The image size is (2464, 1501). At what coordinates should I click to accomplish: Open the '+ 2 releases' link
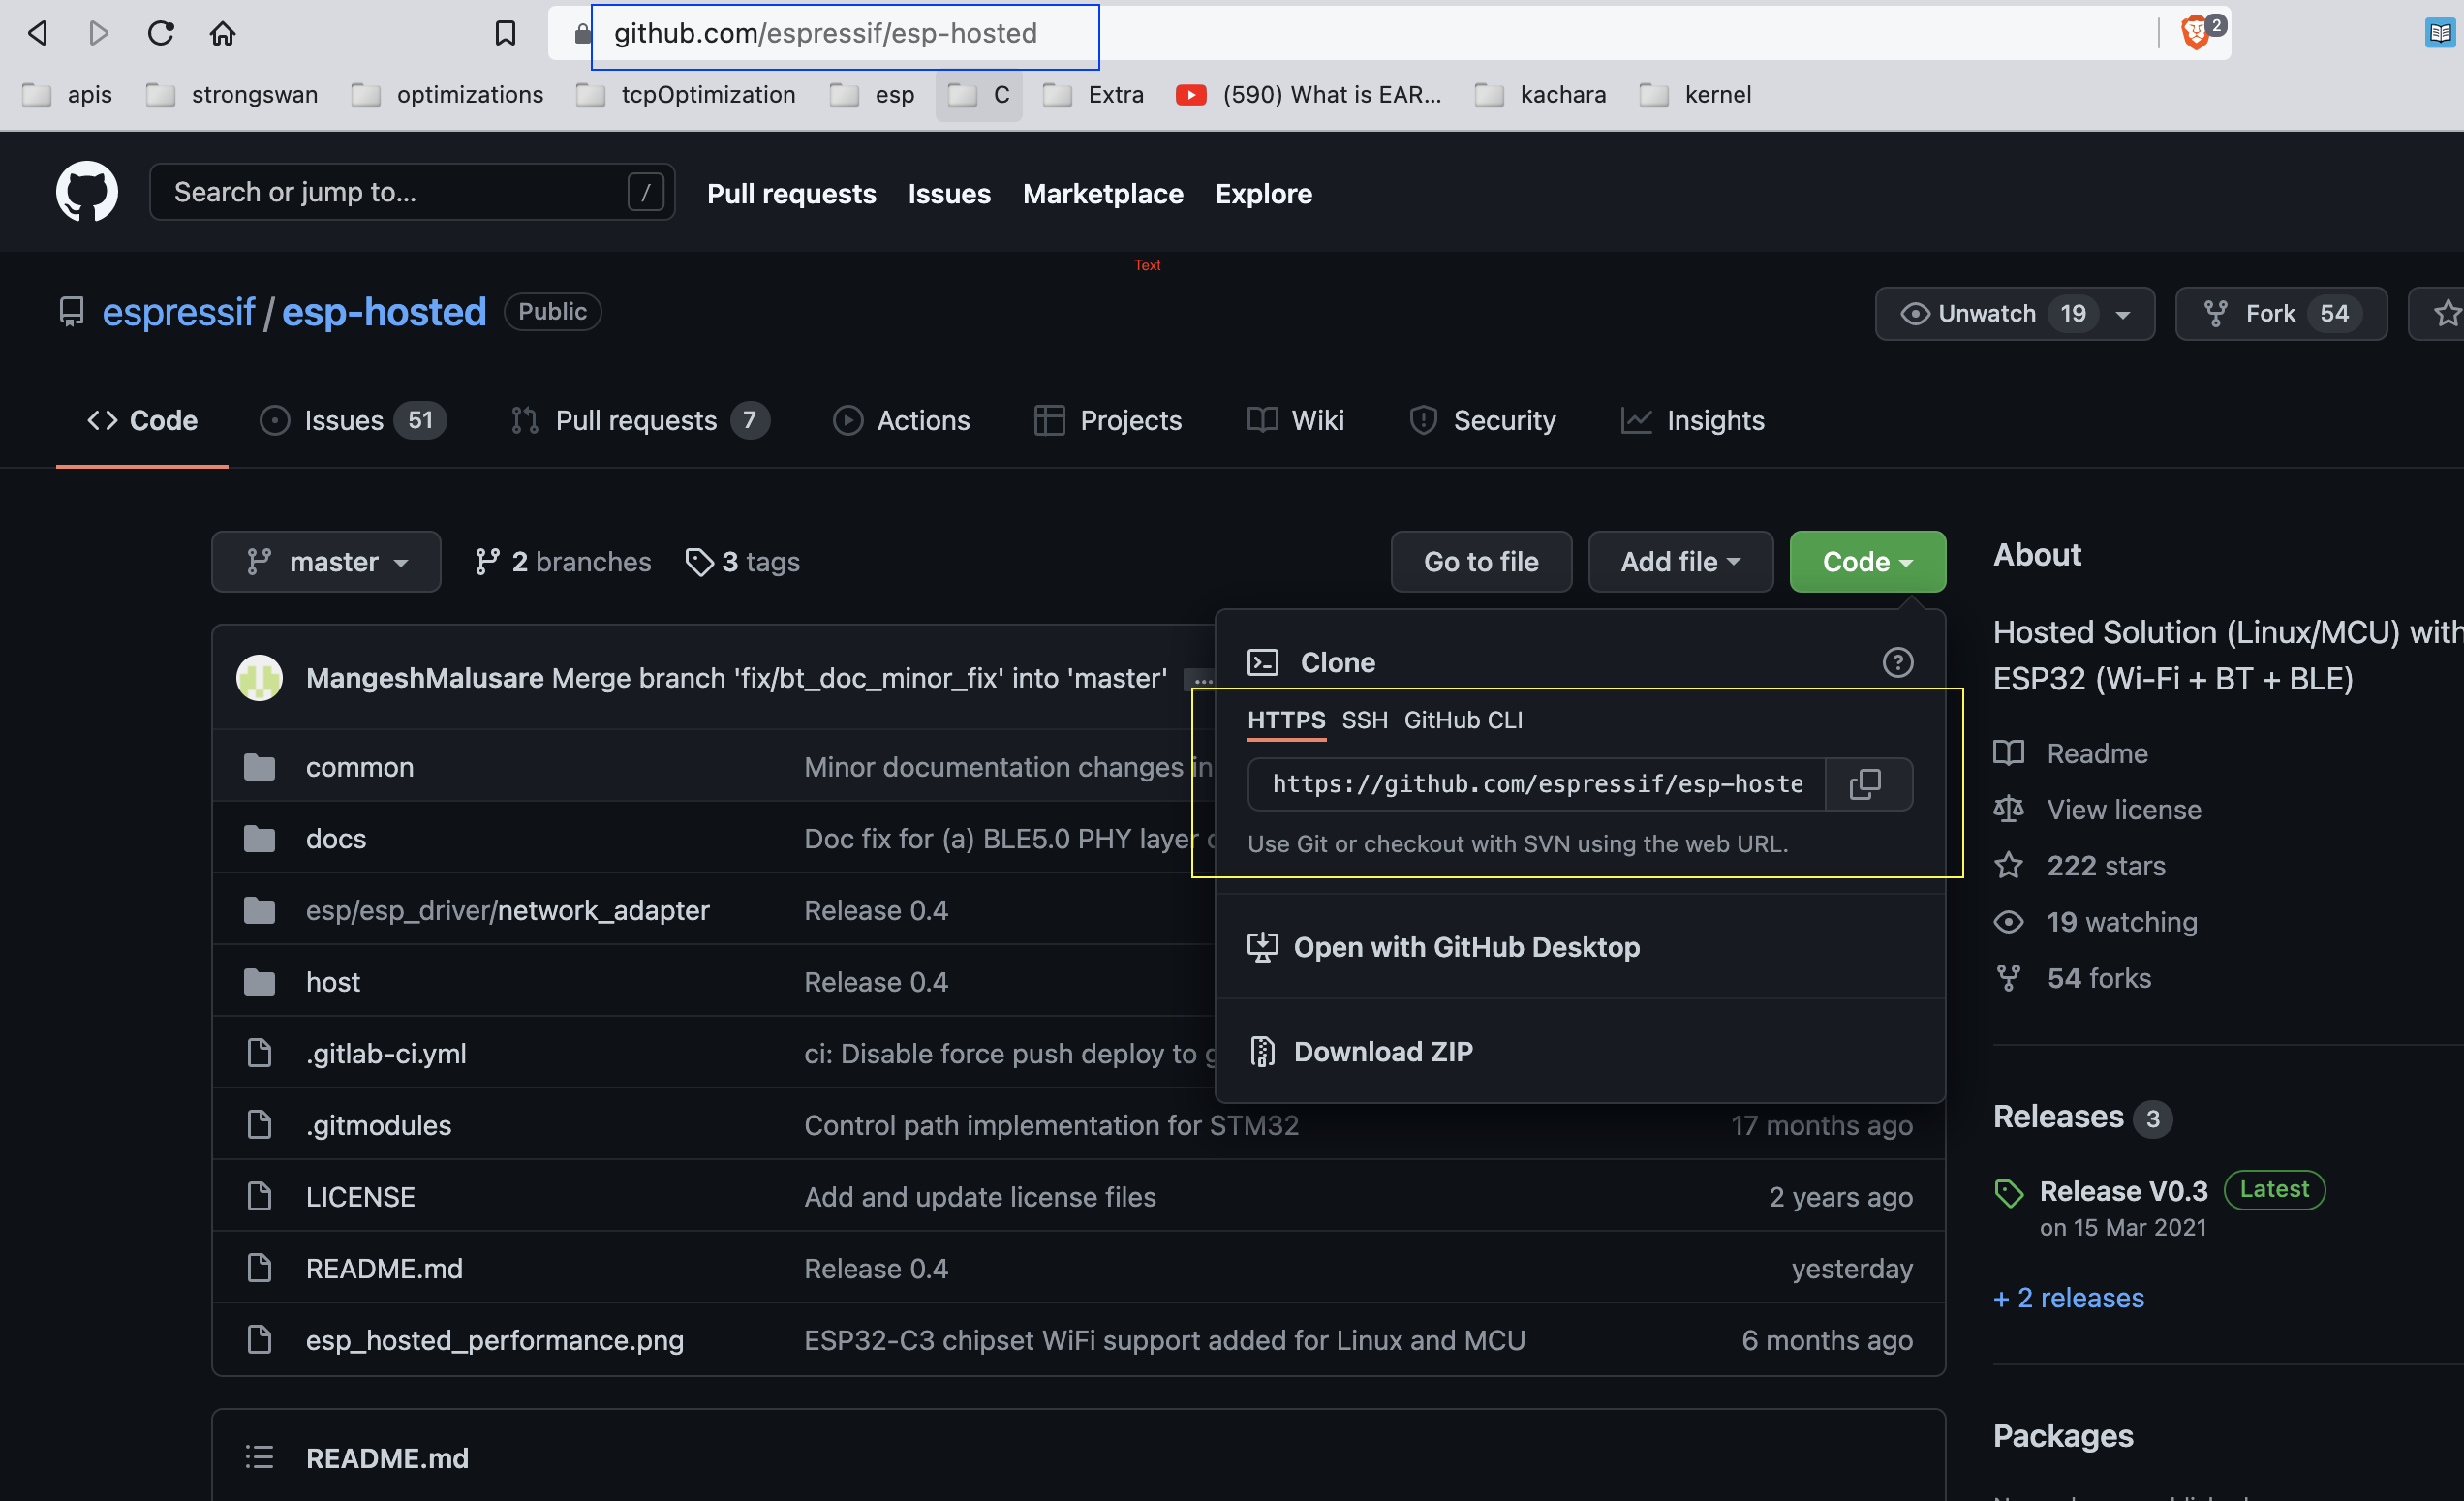click(x=2068, y=1297)
